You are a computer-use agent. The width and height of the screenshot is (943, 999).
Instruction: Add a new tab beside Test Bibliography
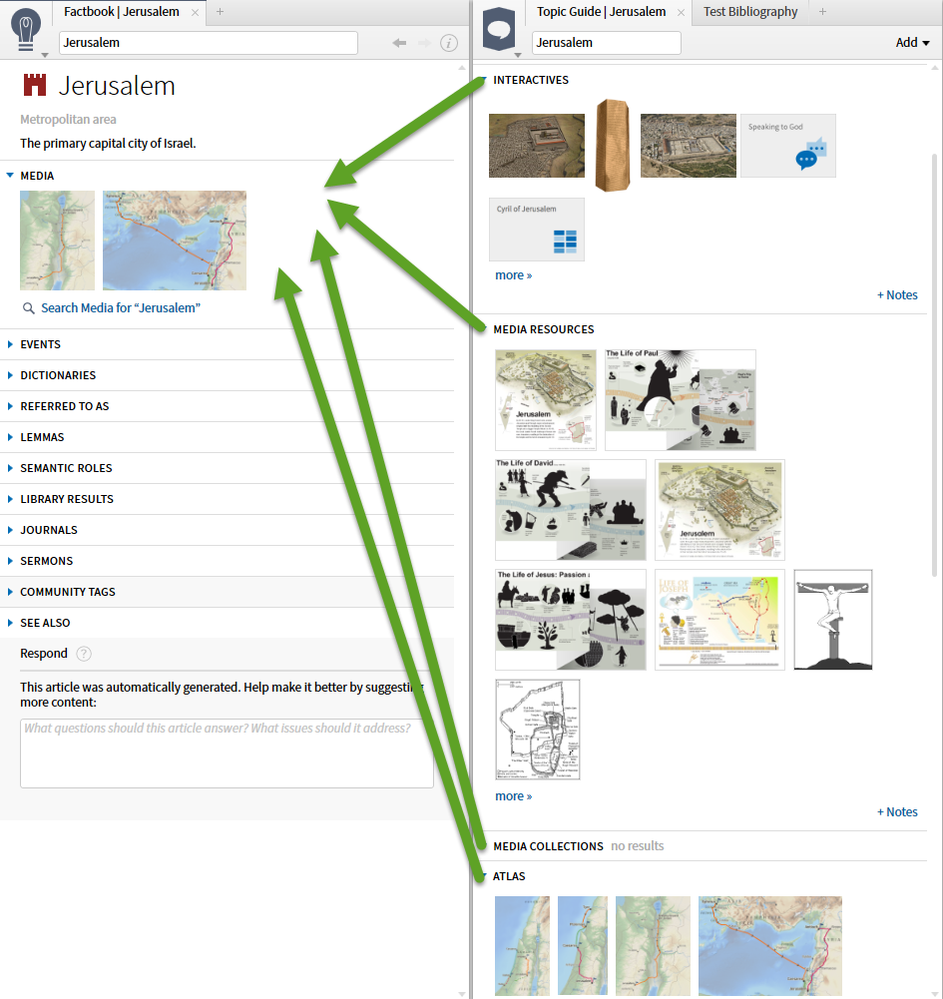pos(822,11)
